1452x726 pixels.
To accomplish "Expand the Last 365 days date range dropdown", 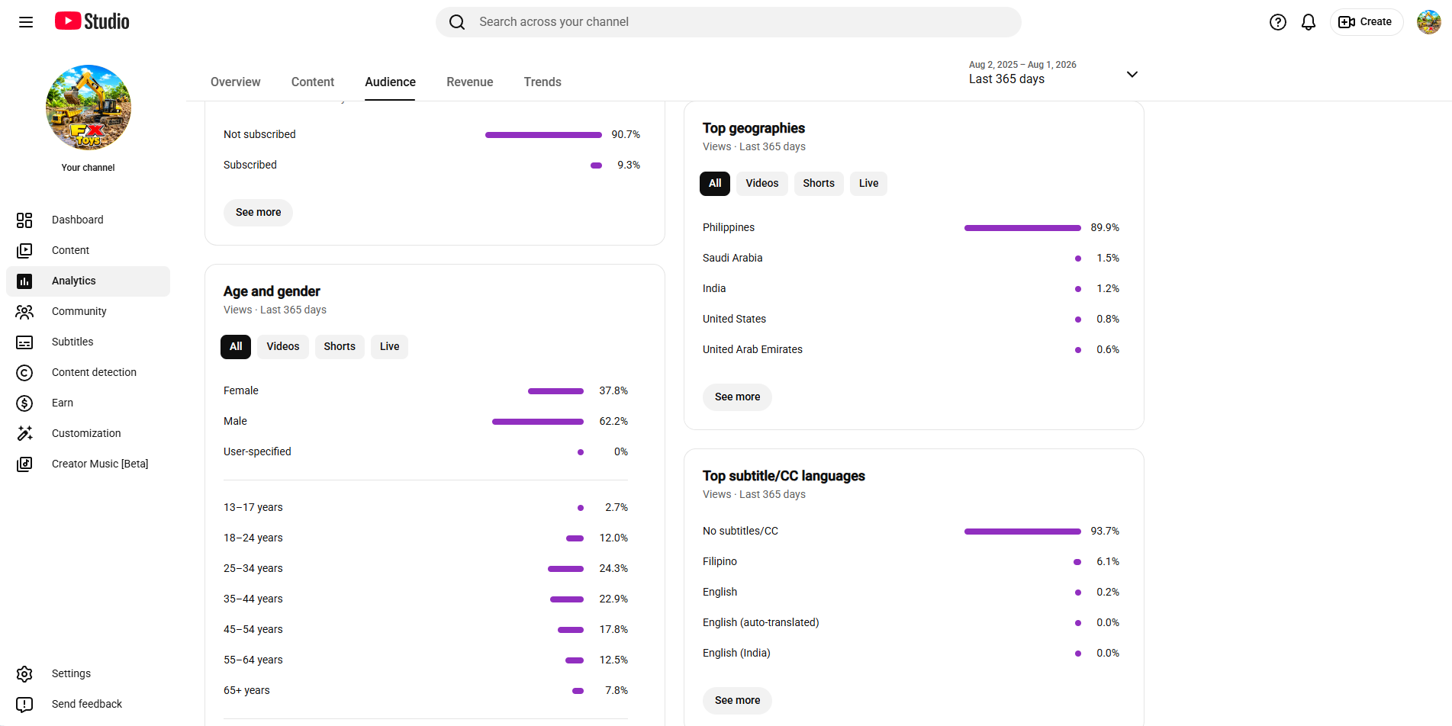I will (1053, 73).
